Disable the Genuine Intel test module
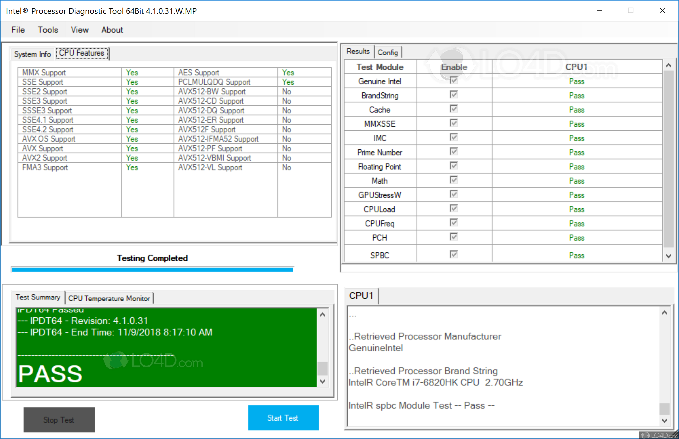 (454, 81)
